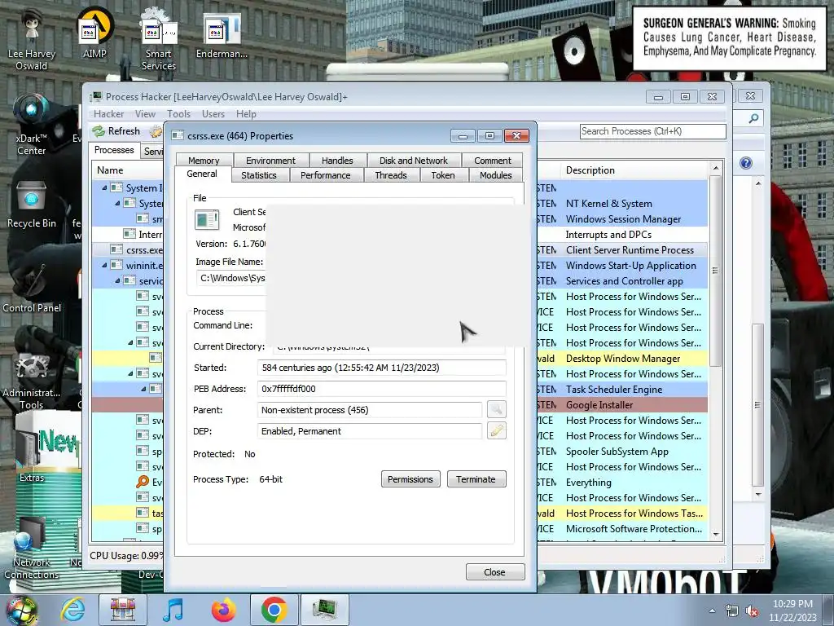
Task: Click process list scrollbar down arrow
Action: click(716, 535)
